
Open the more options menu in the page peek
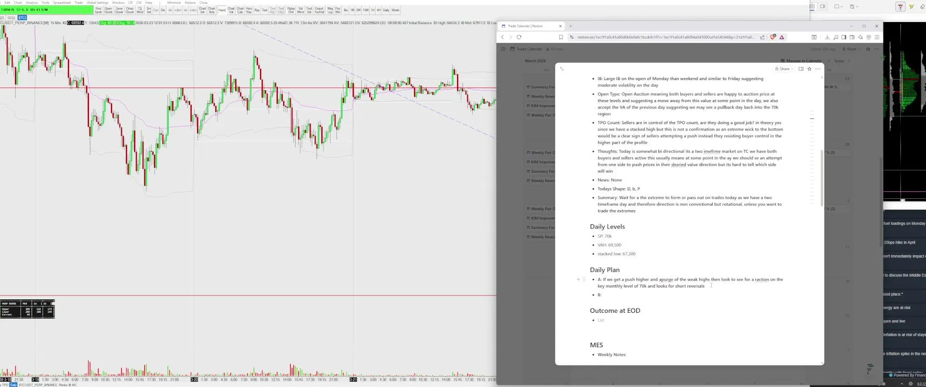[818, 69]
